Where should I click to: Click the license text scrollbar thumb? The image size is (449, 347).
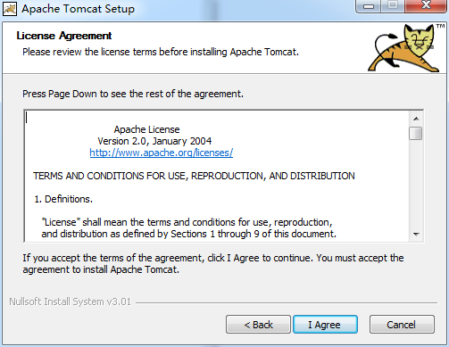tap(416, 133)
